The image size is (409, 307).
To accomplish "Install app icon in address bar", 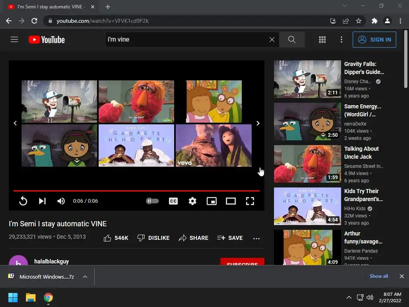I will pyautogui.click(x=333, y=21).
